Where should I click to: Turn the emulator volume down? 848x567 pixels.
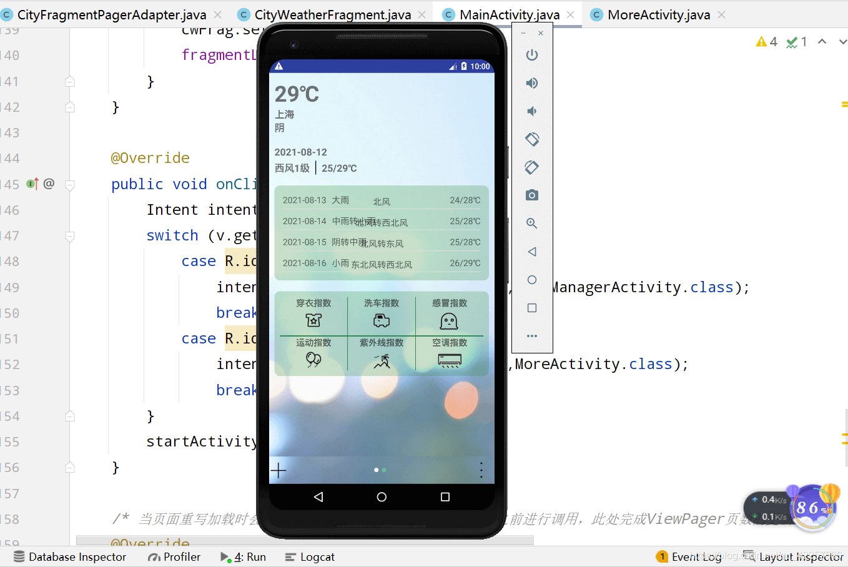coord(531,111)
